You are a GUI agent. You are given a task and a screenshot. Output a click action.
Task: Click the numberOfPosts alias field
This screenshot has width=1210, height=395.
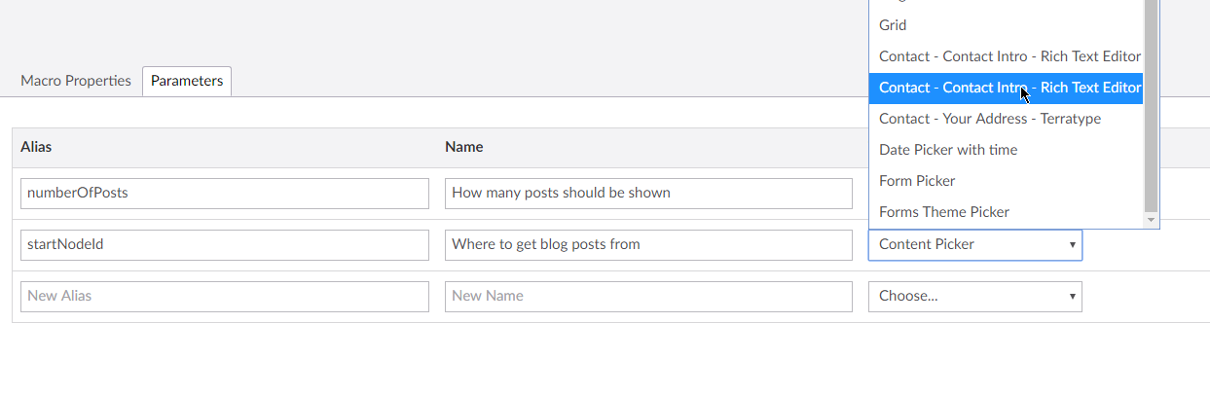(x=225, y=193)
